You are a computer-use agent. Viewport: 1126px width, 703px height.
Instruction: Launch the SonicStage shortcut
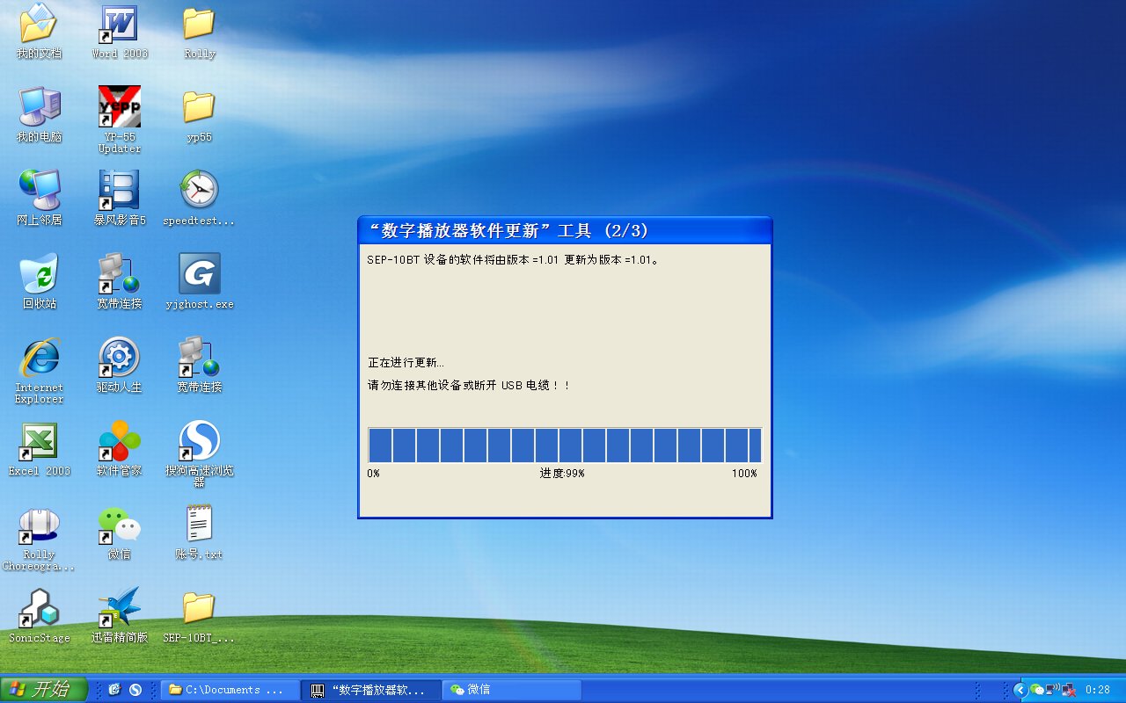tap(40, 616)
